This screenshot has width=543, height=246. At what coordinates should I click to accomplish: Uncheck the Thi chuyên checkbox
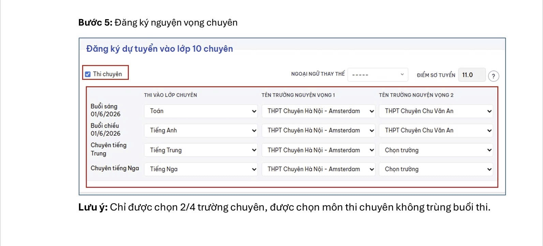[88, 74]
